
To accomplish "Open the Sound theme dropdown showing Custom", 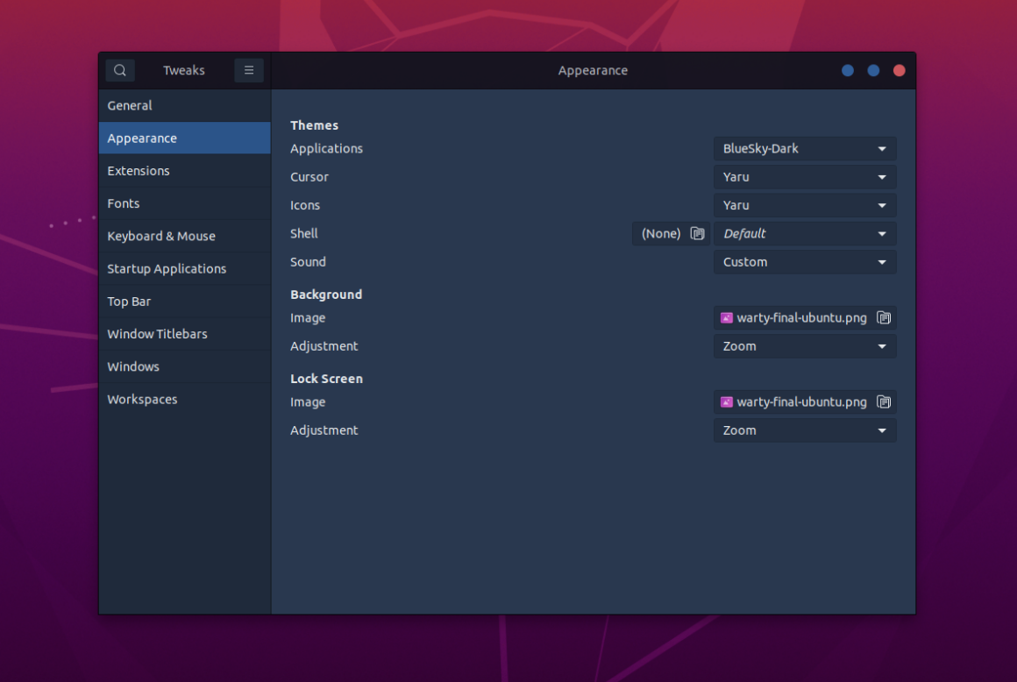I will tap(804, 261).
